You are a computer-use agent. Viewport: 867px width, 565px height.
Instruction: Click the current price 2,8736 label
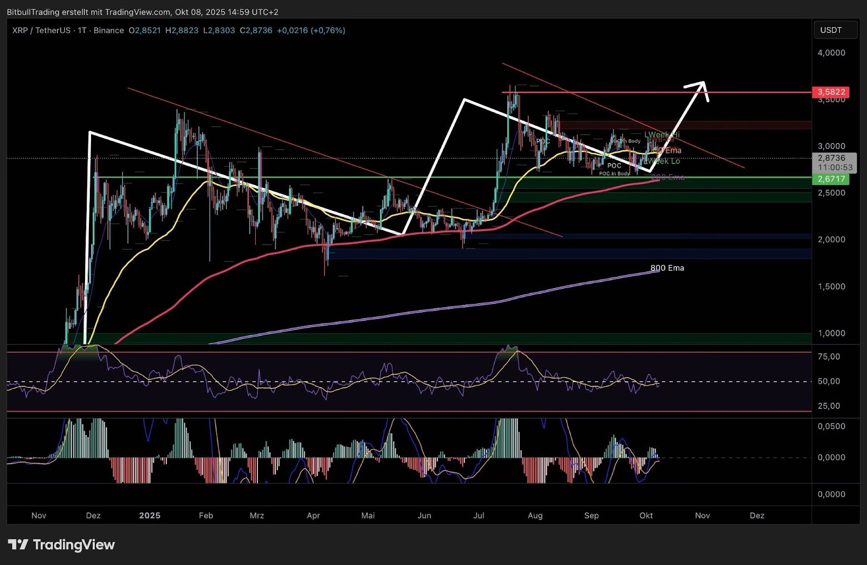pos(831,158)
